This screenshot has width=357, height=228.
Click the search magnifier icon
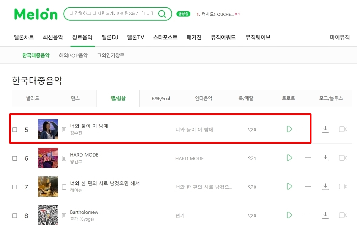pyautogui.click(x=162, y=14)
